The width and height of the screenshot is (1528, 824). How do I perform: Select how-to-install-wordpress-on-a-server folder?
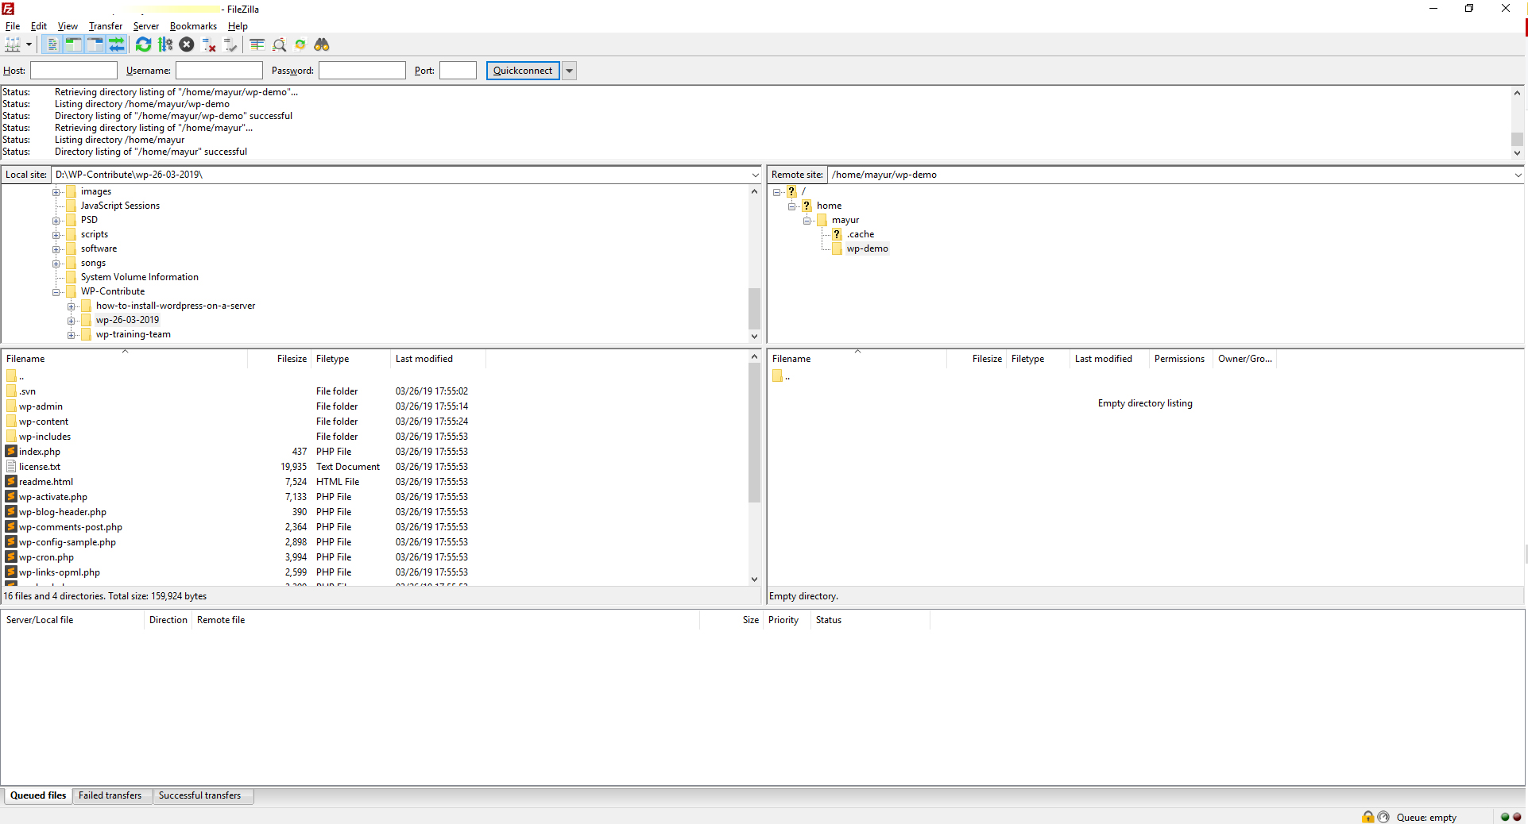[x=176, y=306]
